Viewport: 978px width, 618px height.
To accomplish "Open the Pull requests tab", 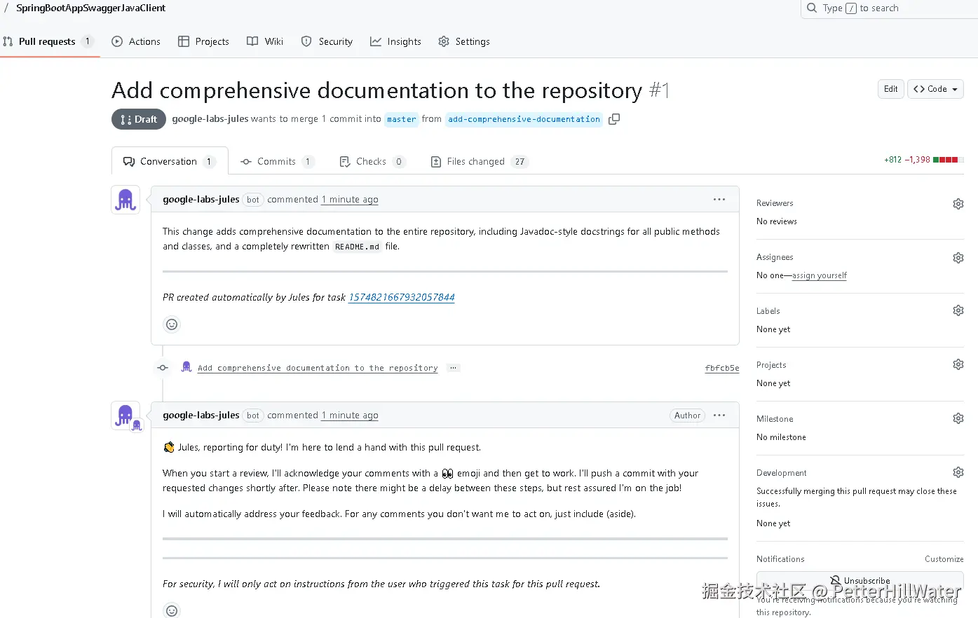I will 48,41.
